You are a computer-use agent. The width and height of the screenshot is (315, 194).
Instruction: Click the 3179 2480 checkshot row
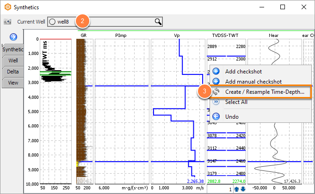click(x=226, y=173)
